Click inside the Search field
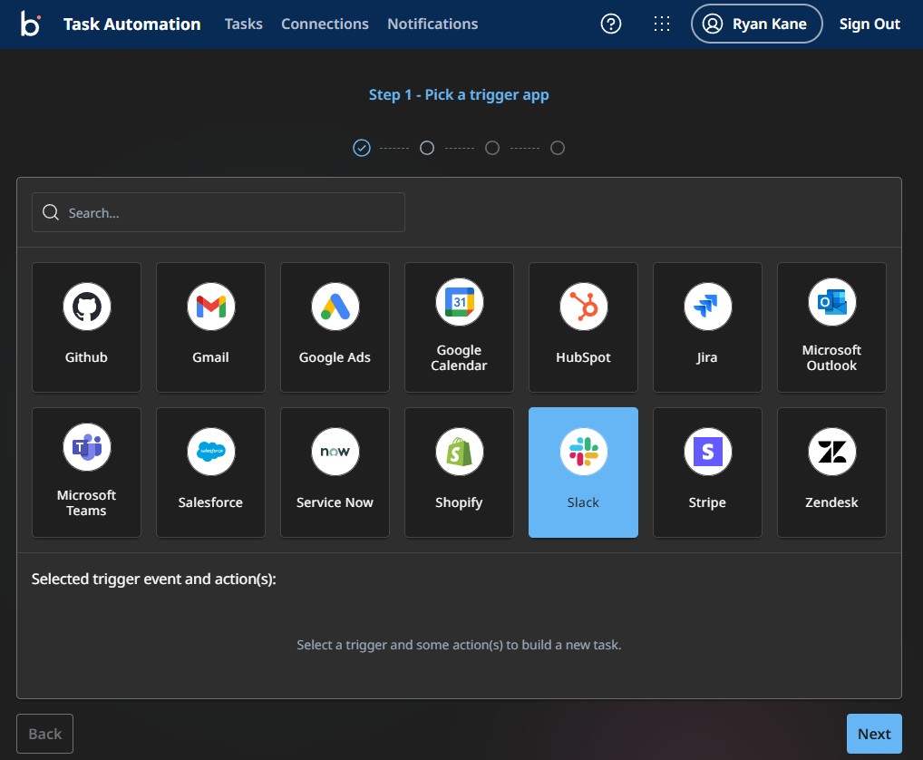The width and height of the screenshot is (923, 760). click(218, 212)
